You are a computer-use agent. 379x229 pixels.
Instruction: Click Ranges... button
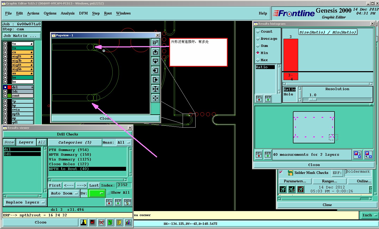click(330, 181)
